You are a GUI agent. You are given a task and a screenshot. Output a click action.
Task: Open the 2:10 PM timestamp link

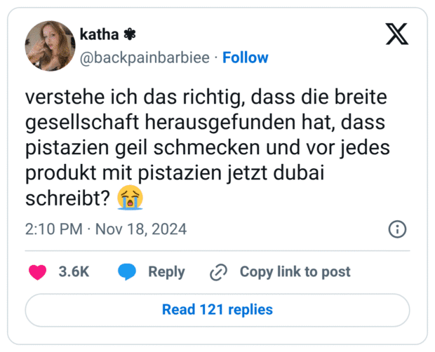pyautogui.click(x=55, y=229)
